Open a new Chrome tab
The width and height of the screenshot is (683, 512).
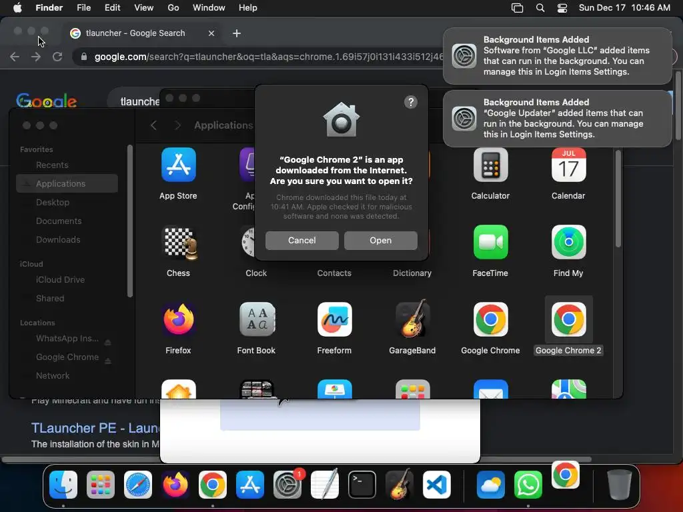[237, 33]
